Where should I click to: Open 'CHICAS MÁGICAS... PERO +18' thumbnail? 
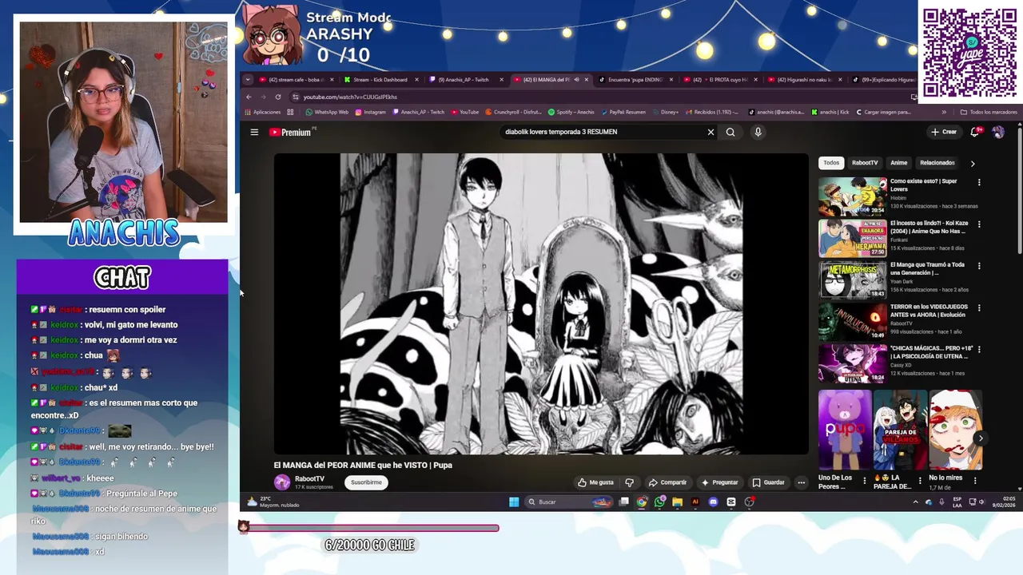click(853, 363)
